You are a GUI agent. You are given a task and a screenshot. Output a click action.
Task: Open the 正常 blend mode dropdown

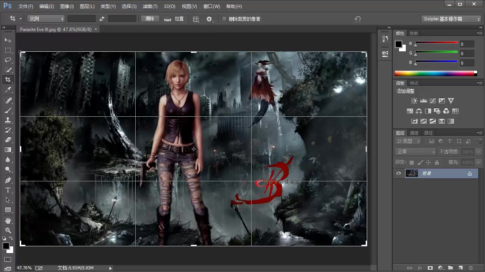416,151
